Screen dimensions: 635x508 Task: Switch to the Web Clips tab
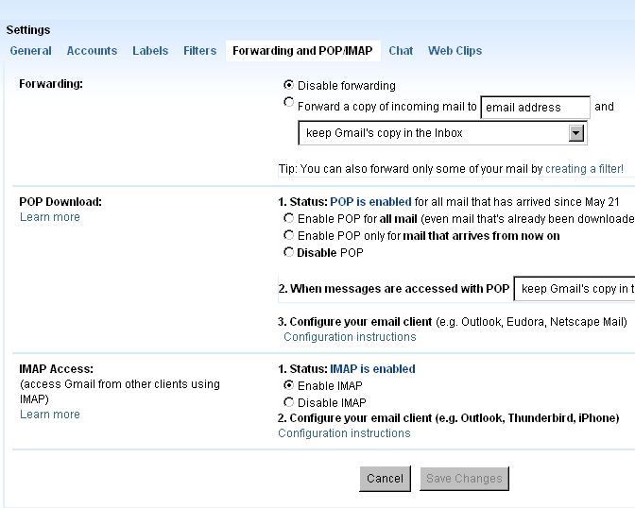pos(455,51)
